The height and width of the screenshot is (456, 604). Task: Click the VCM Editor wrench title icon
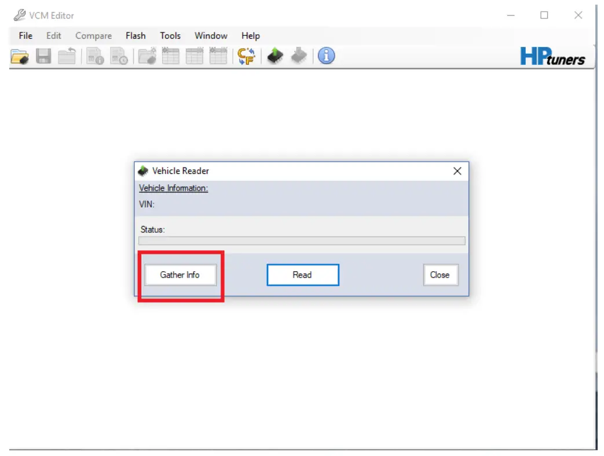(19, 16)
